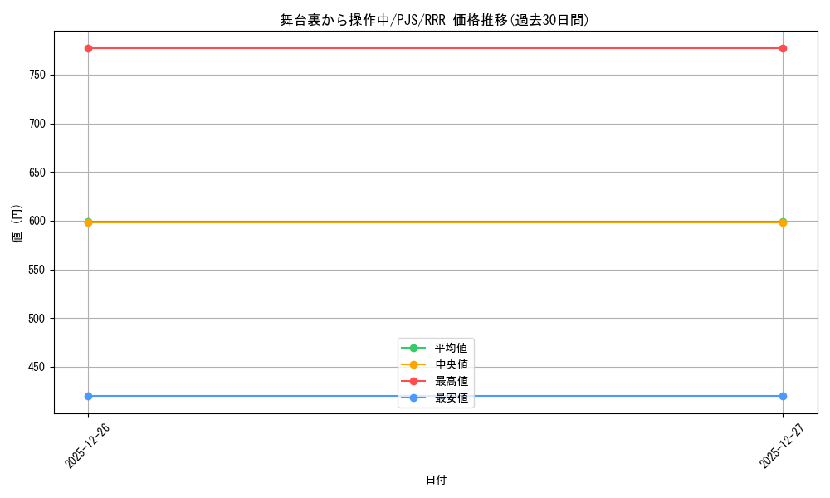Viewport: 830px width, 498px height.
Task: Select the red data point on 2025-12-27
Action: click(x=784, y=48)
